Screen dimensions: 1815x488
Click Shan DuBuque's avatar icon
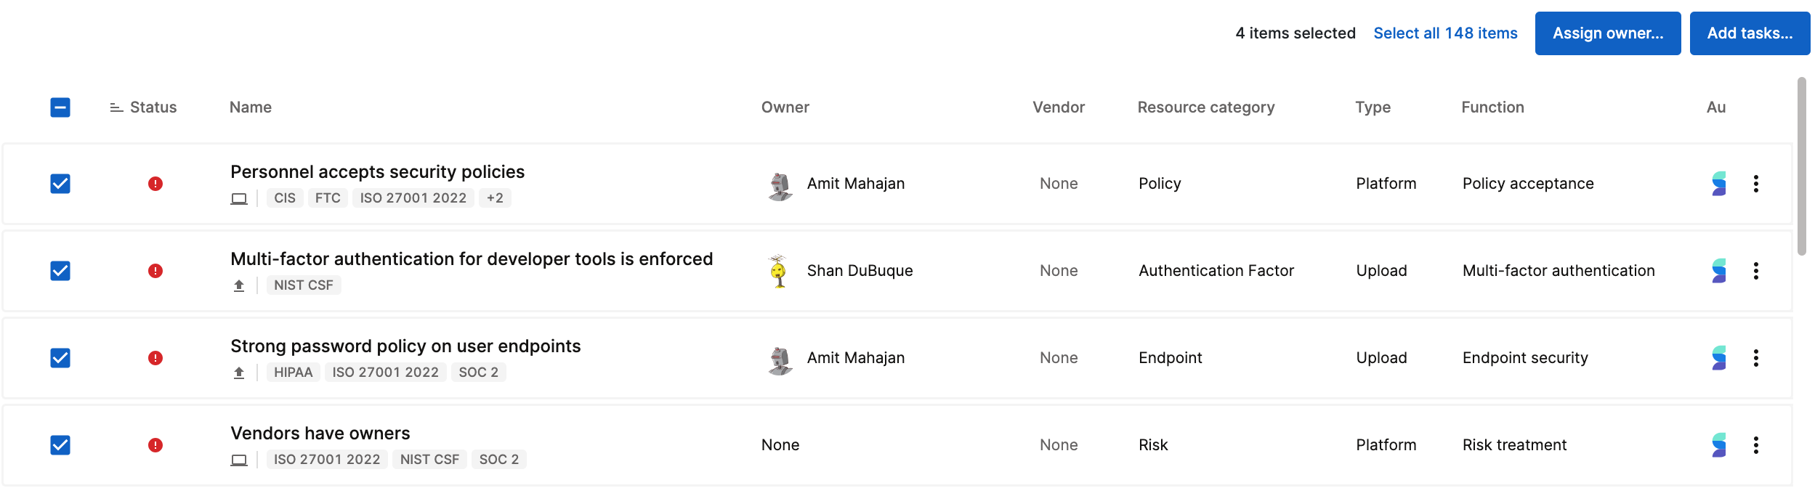coord(779,272)
